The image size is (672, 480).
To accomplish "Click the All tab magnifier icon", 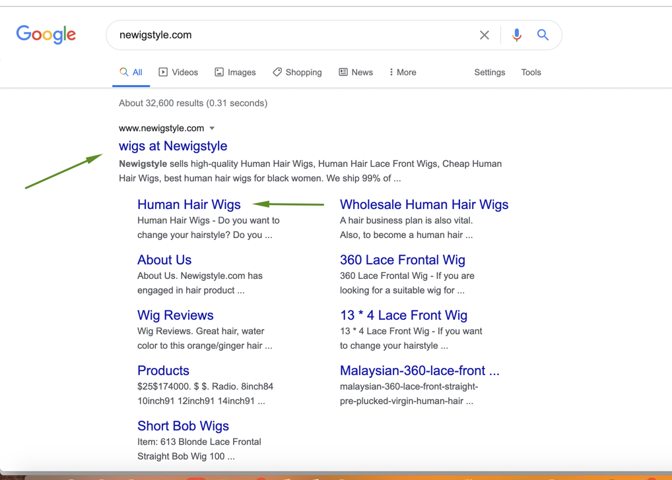I will [x=124, y=72].
